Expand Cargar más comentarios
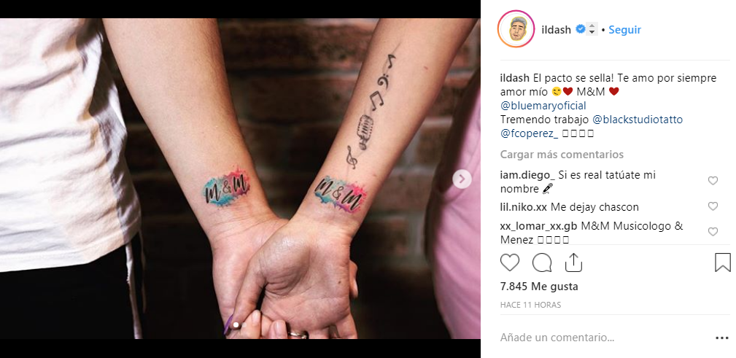Image resolution: width=736 pixels, height=358 pixels. 562,155
